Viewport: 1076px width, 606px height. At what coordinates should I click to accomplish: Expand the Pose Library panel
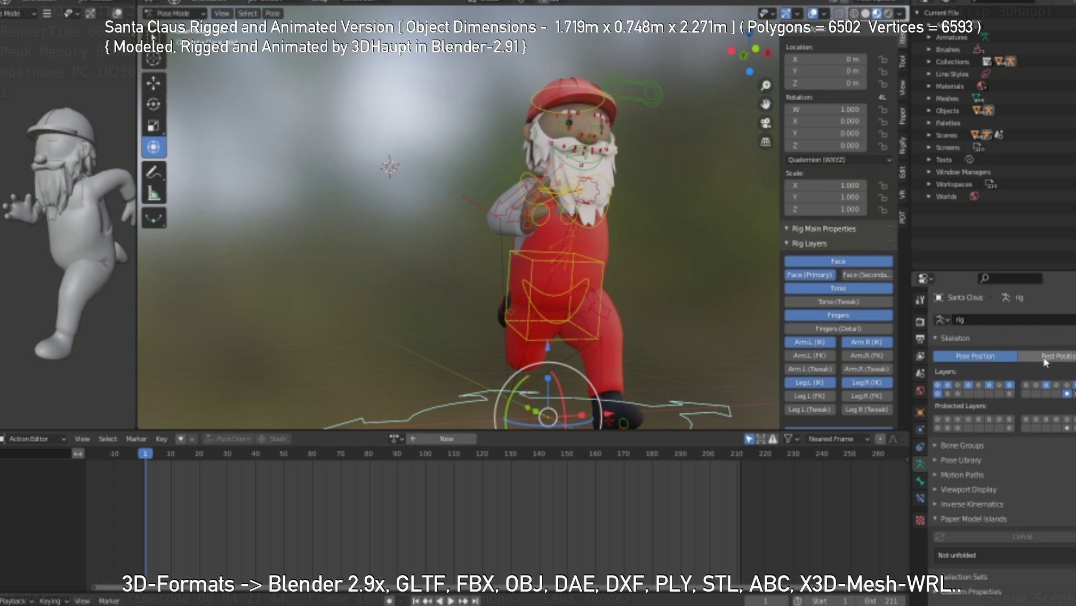pos(960,460)
